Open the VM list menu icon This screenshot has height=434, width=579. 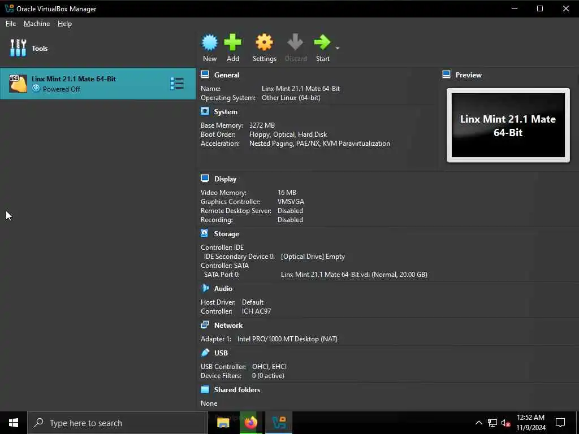177,84
